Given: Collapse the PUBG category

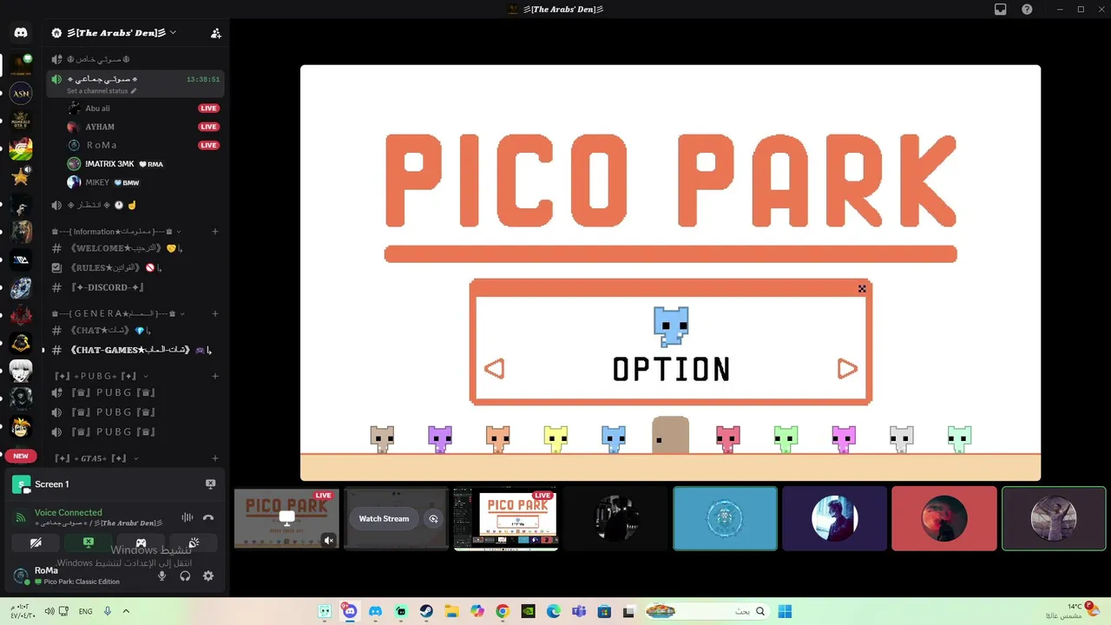Looking at the screenshot, I should (x=101, y=376).
